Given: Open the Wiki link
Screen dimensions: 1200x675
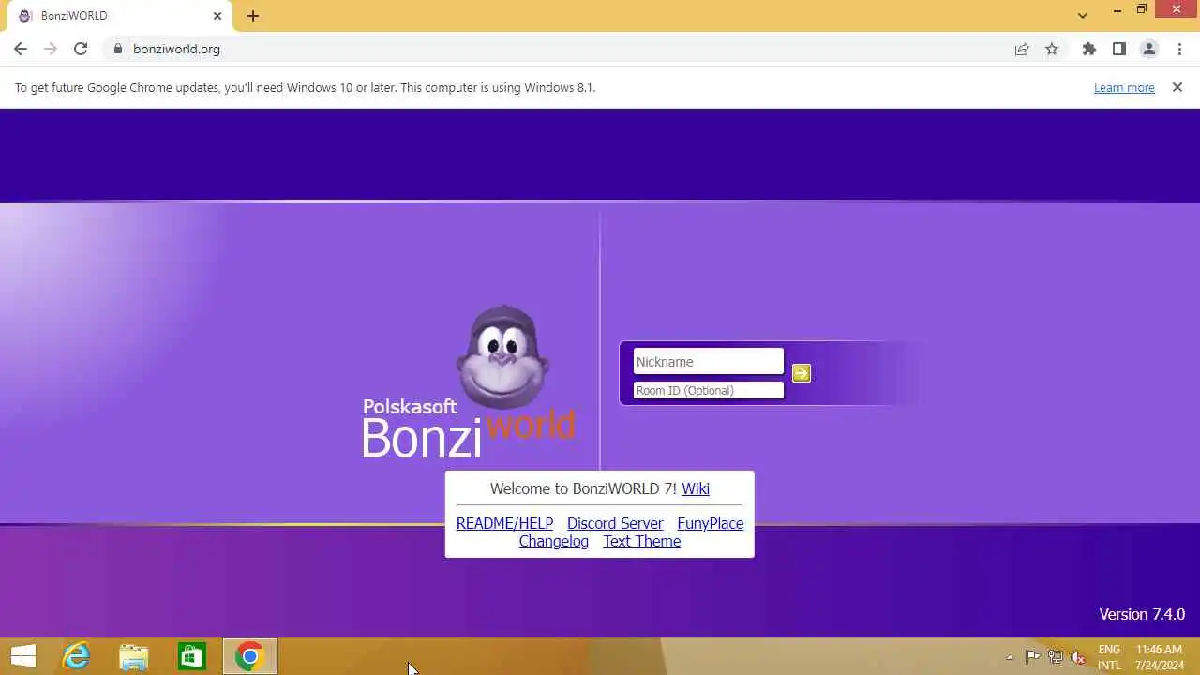Looking at the screenshot, I should (696, 488).
